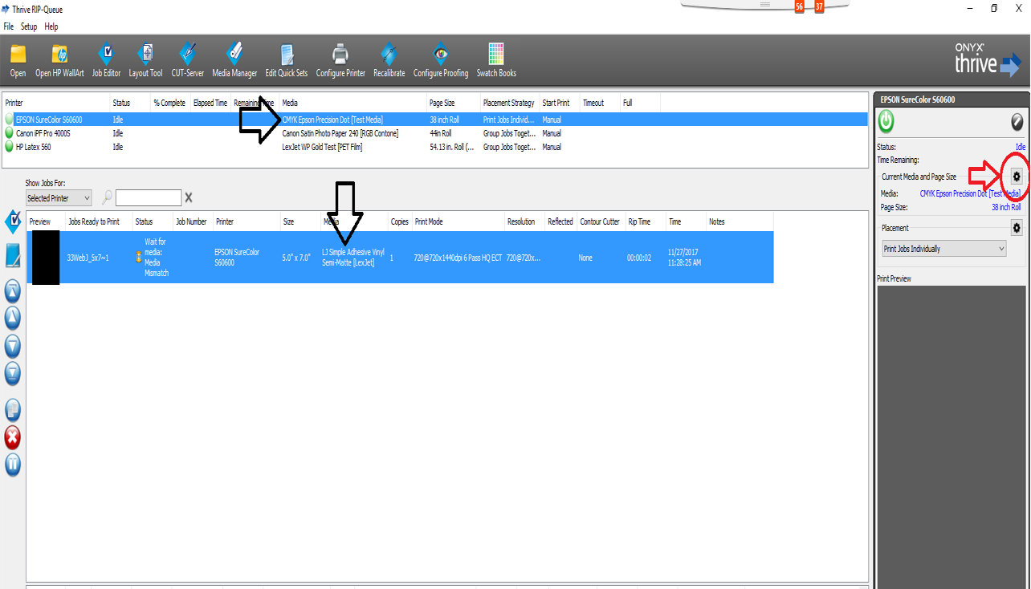Open Configure Proofing

441,61
